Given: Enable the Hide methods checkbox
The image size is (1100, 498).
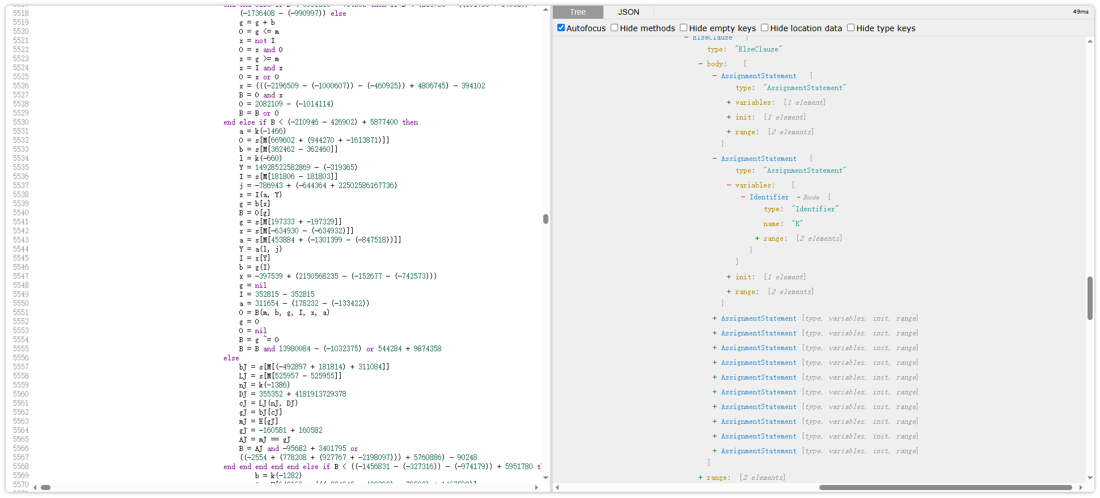Looking at the screenshot, I should click(614, 28).
